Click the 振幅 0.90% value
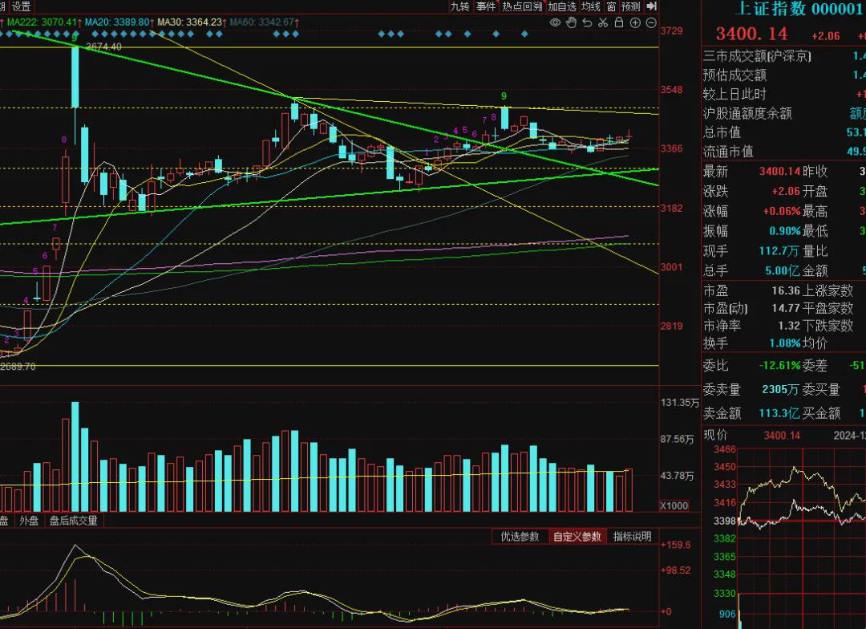866x629 pixels. (x=785, y=231)
